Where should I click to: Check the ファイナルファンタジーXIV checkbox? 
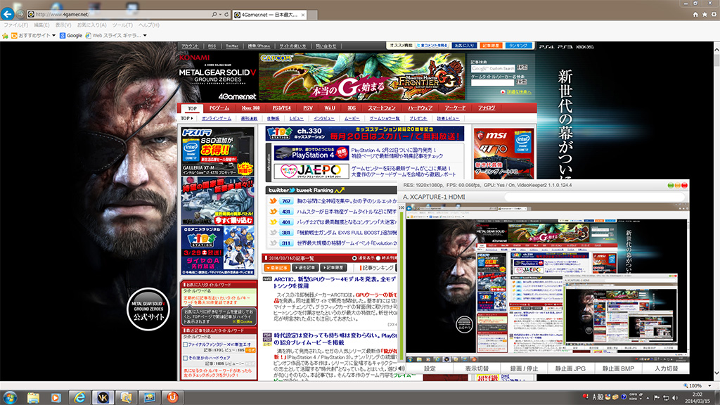click(185, 345)
